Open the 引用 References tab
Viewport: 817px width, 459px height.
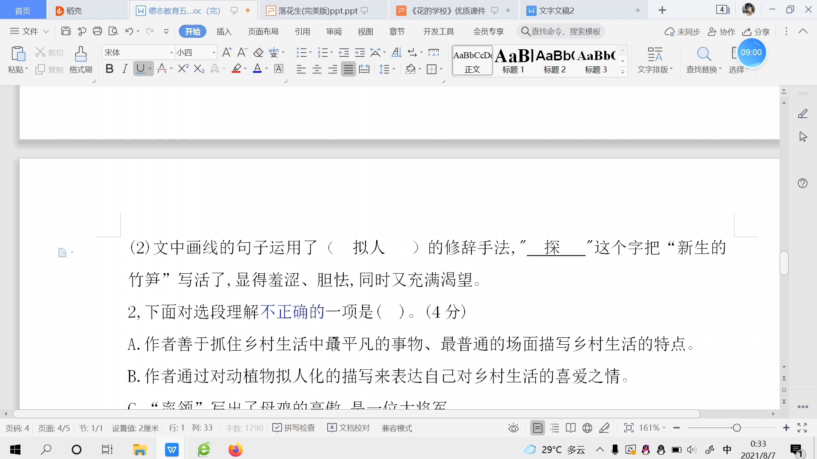tap(303, 31)
